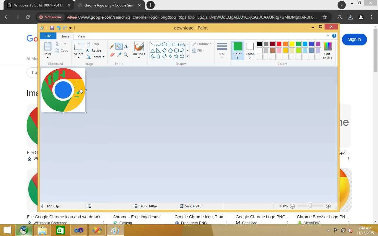This screenshot has width=378, height=236.
Task: Open the Customize Quick Access Toolbar dropdown
Action: point(70,28)
